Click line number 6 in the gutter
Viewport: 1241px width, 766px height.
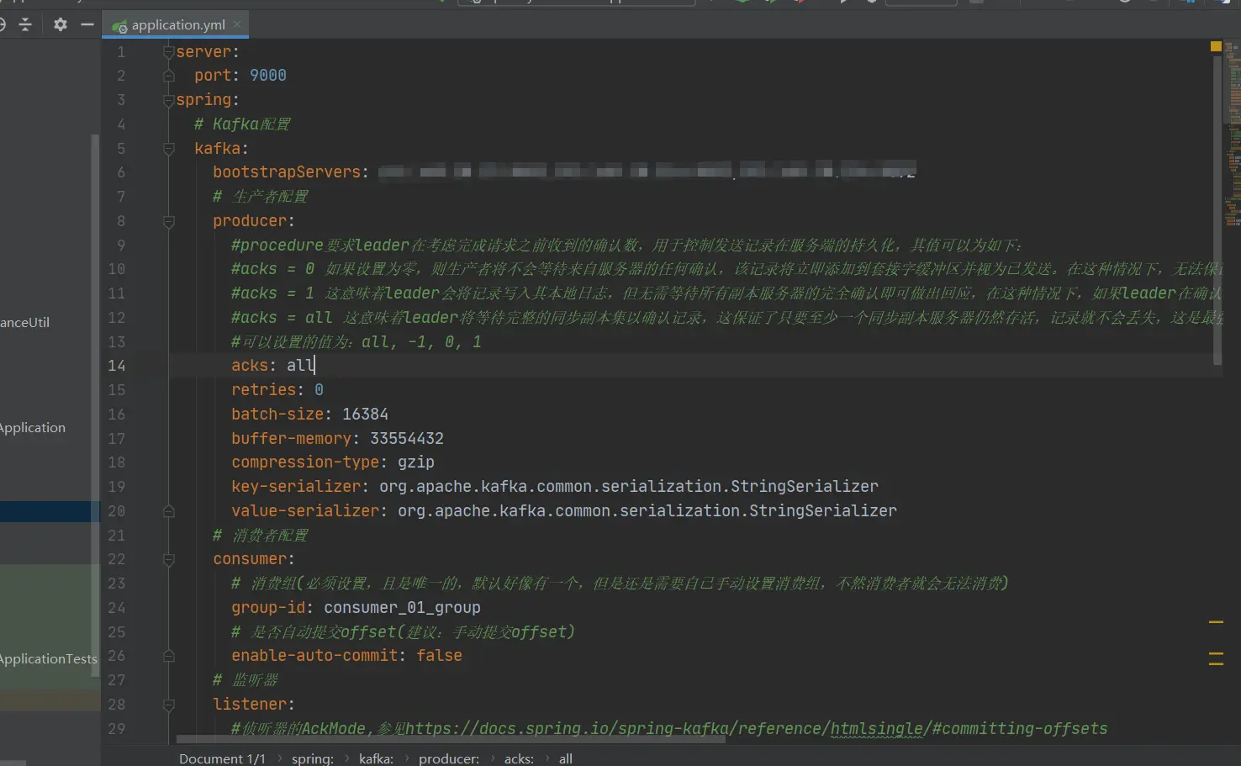121,172
